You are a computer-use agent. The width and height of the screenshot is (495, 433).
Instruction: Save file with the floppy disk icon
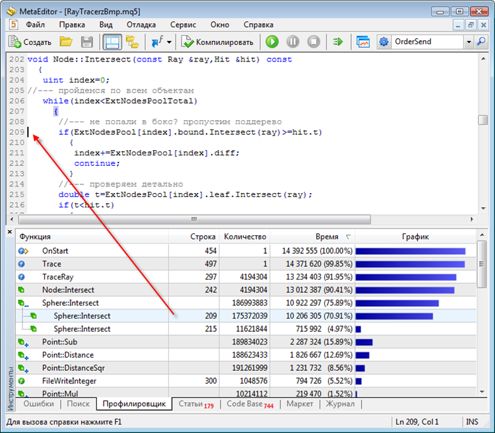click(x=86, y=42)
